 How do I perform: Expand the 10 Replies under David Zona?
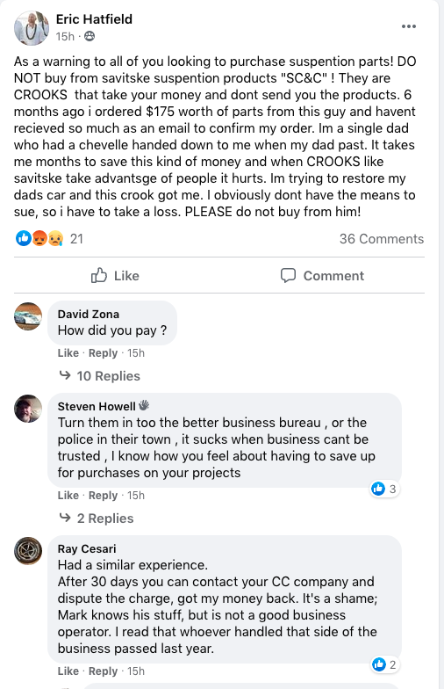pos(100,376)
